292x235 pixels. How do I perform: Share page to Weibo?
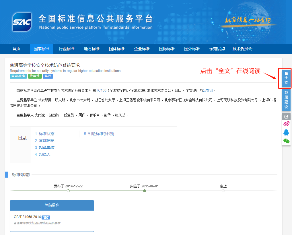click(286, 124)
